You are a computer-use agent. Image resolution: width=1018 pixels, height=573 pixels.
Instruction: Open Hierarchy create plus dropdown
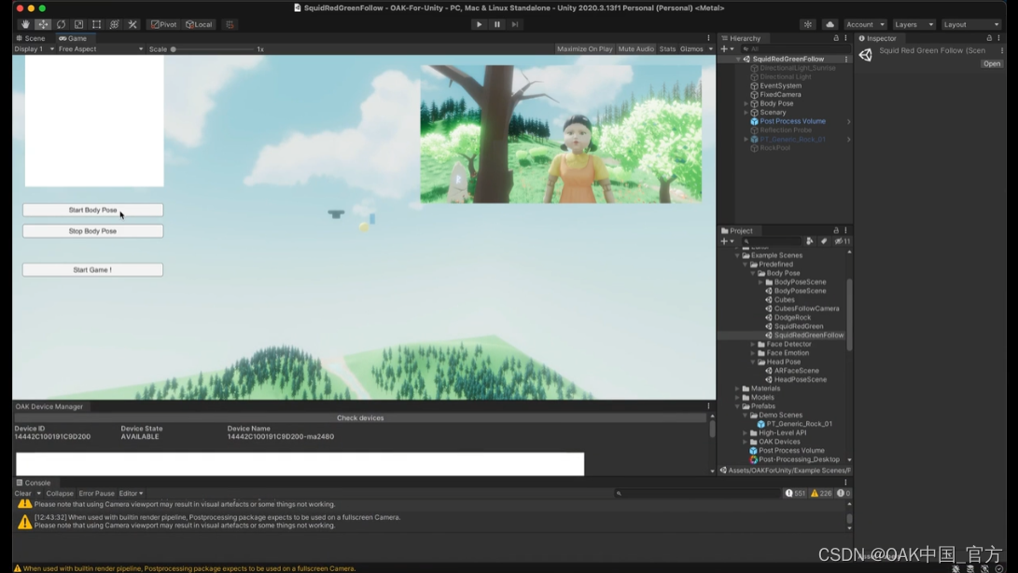727,49
